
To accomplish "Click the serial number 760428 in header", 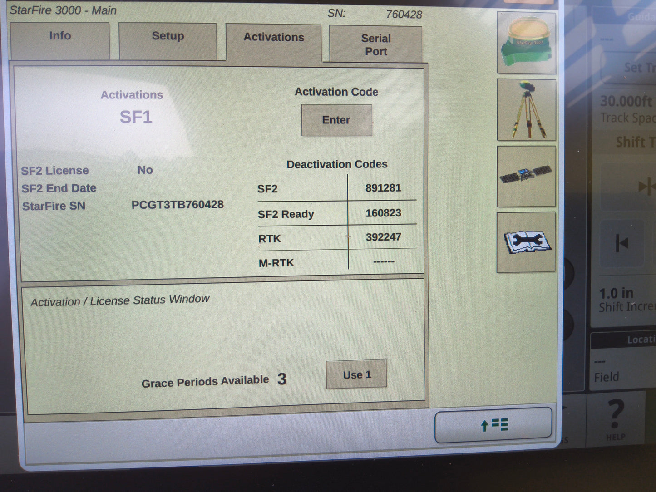I will pos(404,15).
